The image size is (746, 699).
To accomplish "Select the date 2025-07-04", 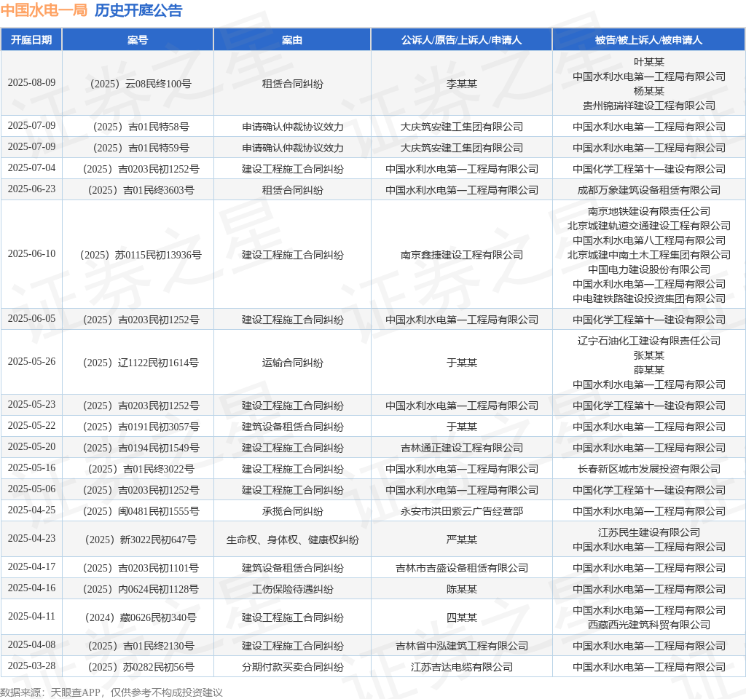I will click(x=31, y=168).
